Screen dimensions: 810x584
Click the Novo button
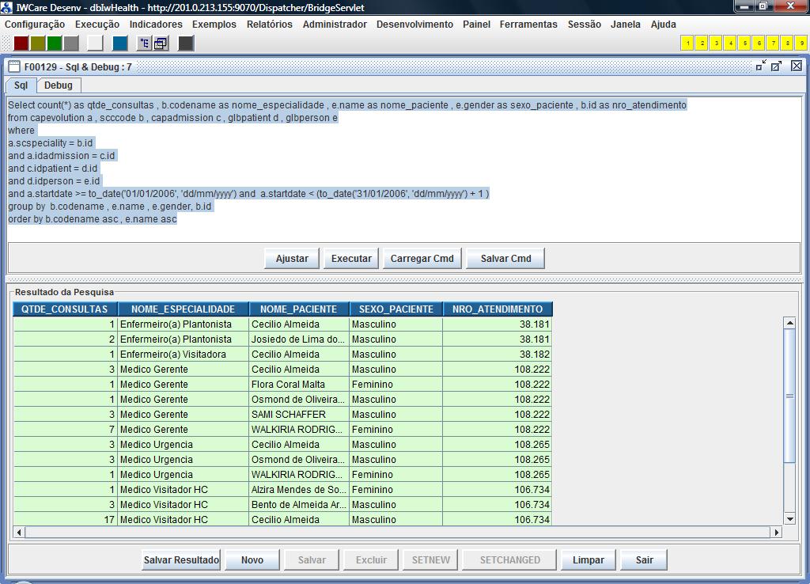(252, 559)
